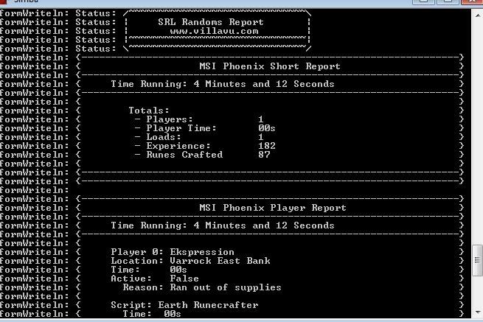Click the Experience value 182
This screenshot has width=483, height=322.
(x=267, y=146)
